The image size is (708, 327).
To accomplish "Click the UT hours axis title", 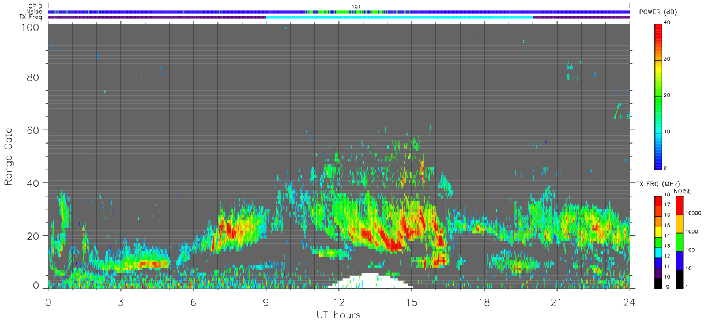I will [338, 315].
